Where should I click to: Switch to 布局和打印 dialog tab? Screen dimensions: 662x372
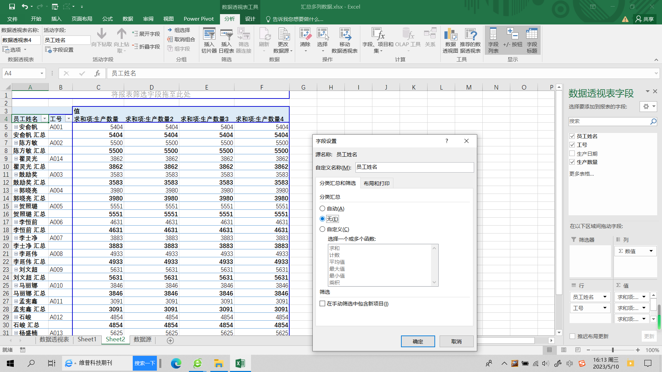pyautogui.click(x=377, y=183)
